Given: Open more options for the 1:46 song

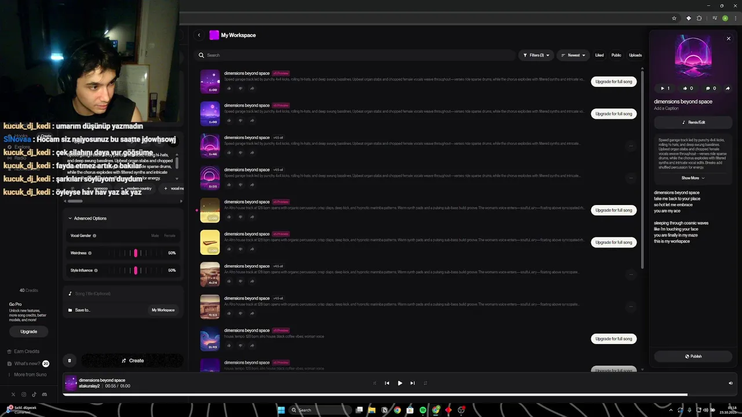Looking at the screenshot, I should (x=631, y=146).
